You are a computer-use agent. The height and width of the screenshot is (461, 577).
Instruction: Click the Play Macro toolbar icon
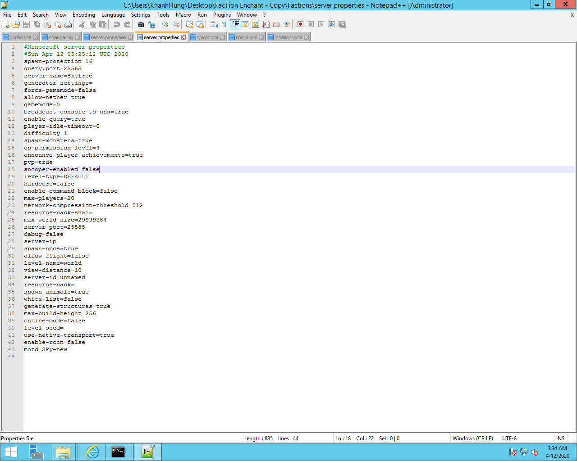(321, 24)
